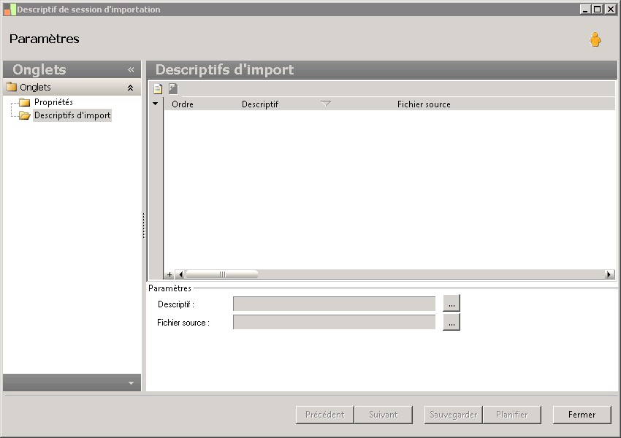Viewport: 621px width, 438px height.
Task: Click the Onglets folder icon
Action: click(x=12, y=87)
